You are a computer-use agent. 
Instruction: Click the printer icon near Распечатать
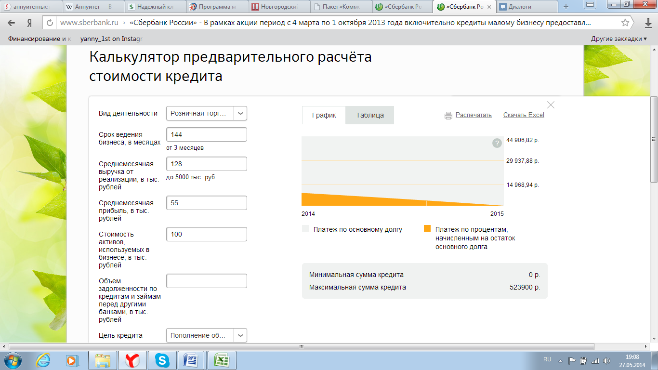[x=448, y=115]
